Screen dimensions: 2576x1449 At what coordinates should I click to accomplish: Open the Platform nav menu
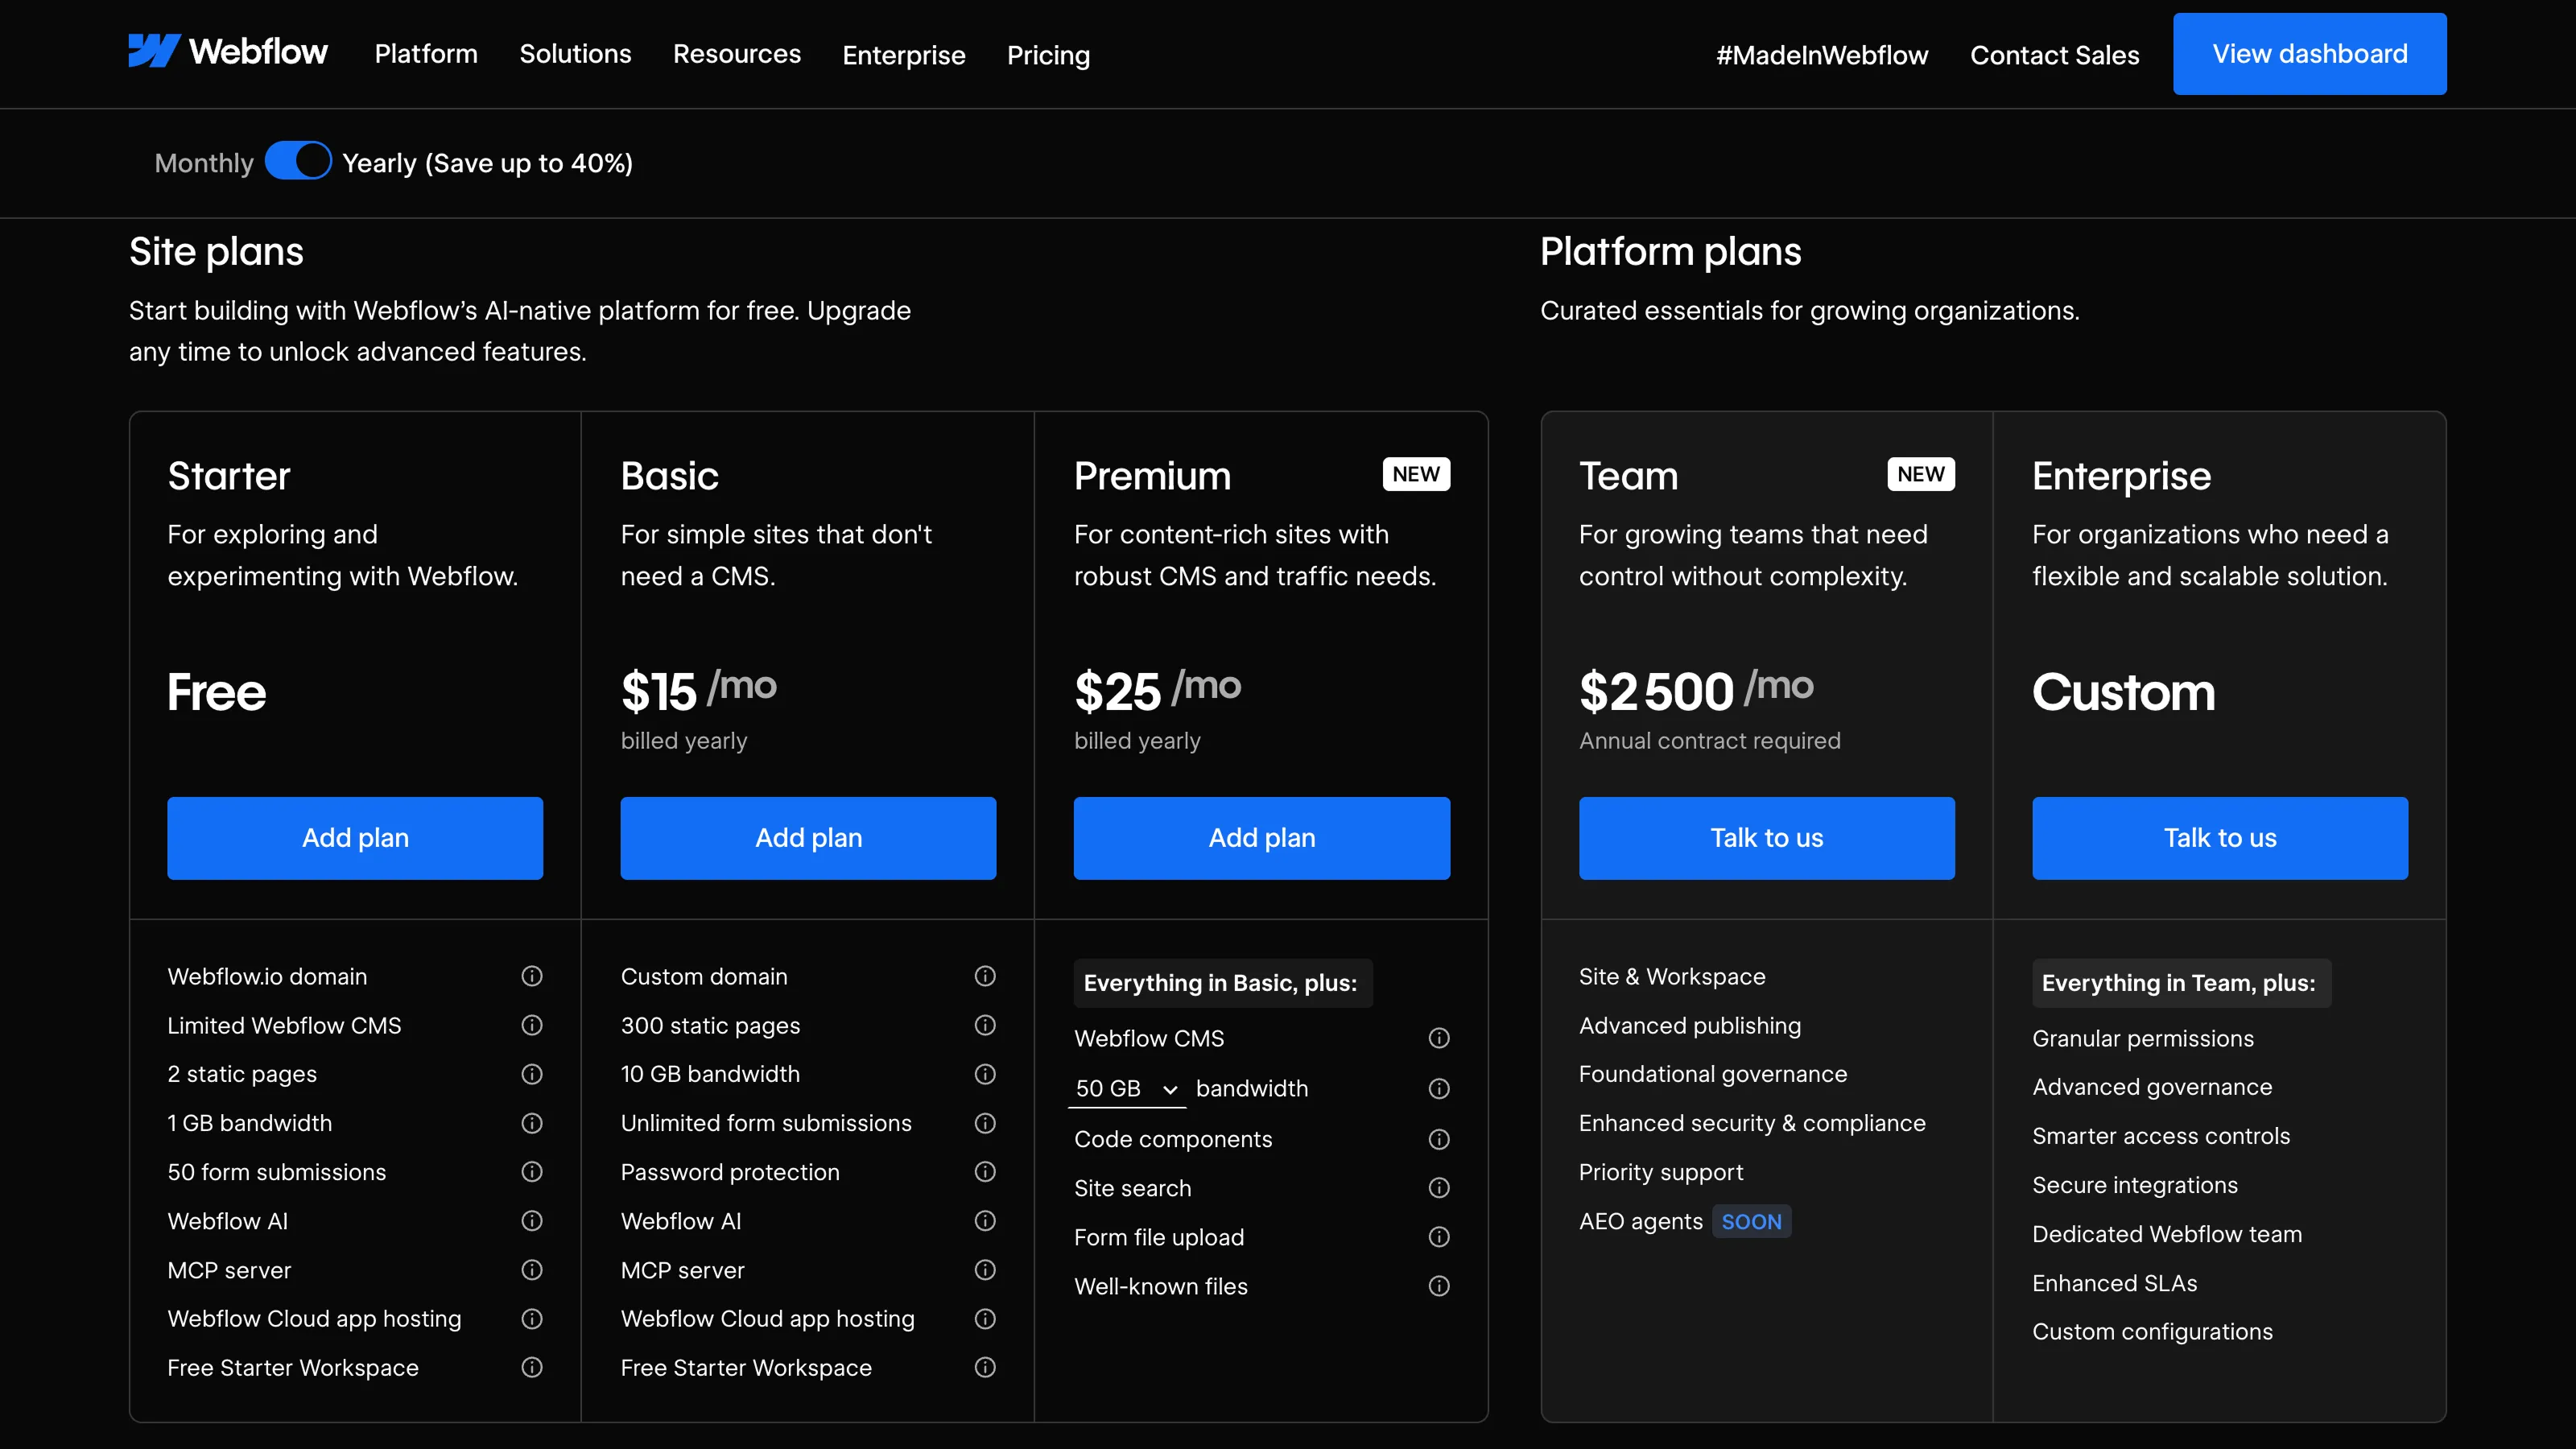426,54
